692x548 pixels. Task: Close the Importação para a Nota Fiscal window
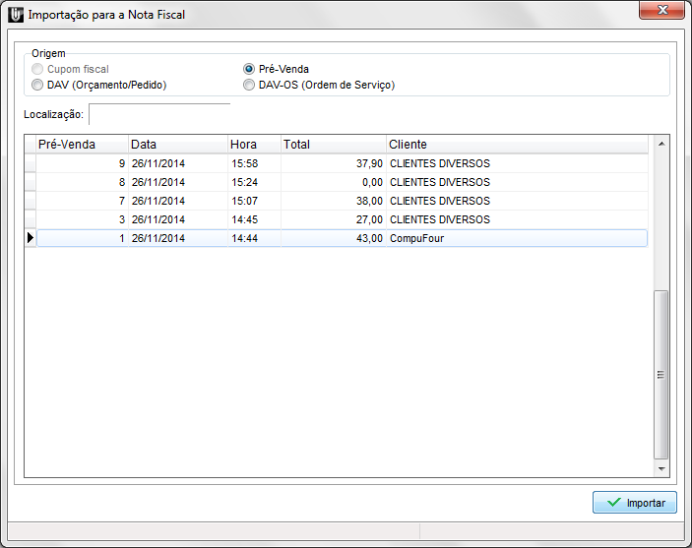[662, 13]
